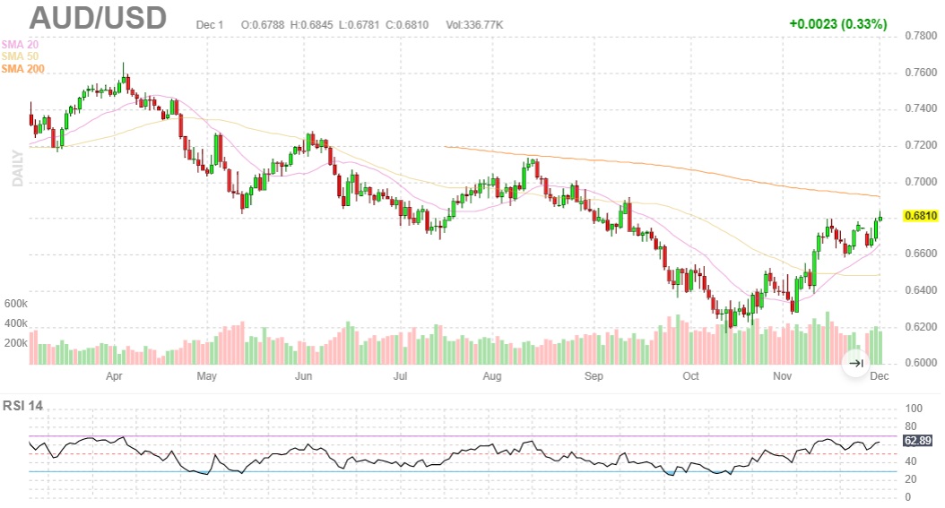Select the SMA 50 indicator label

20,56
